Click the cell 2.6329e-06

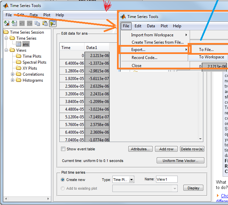(x=97, y=86)
